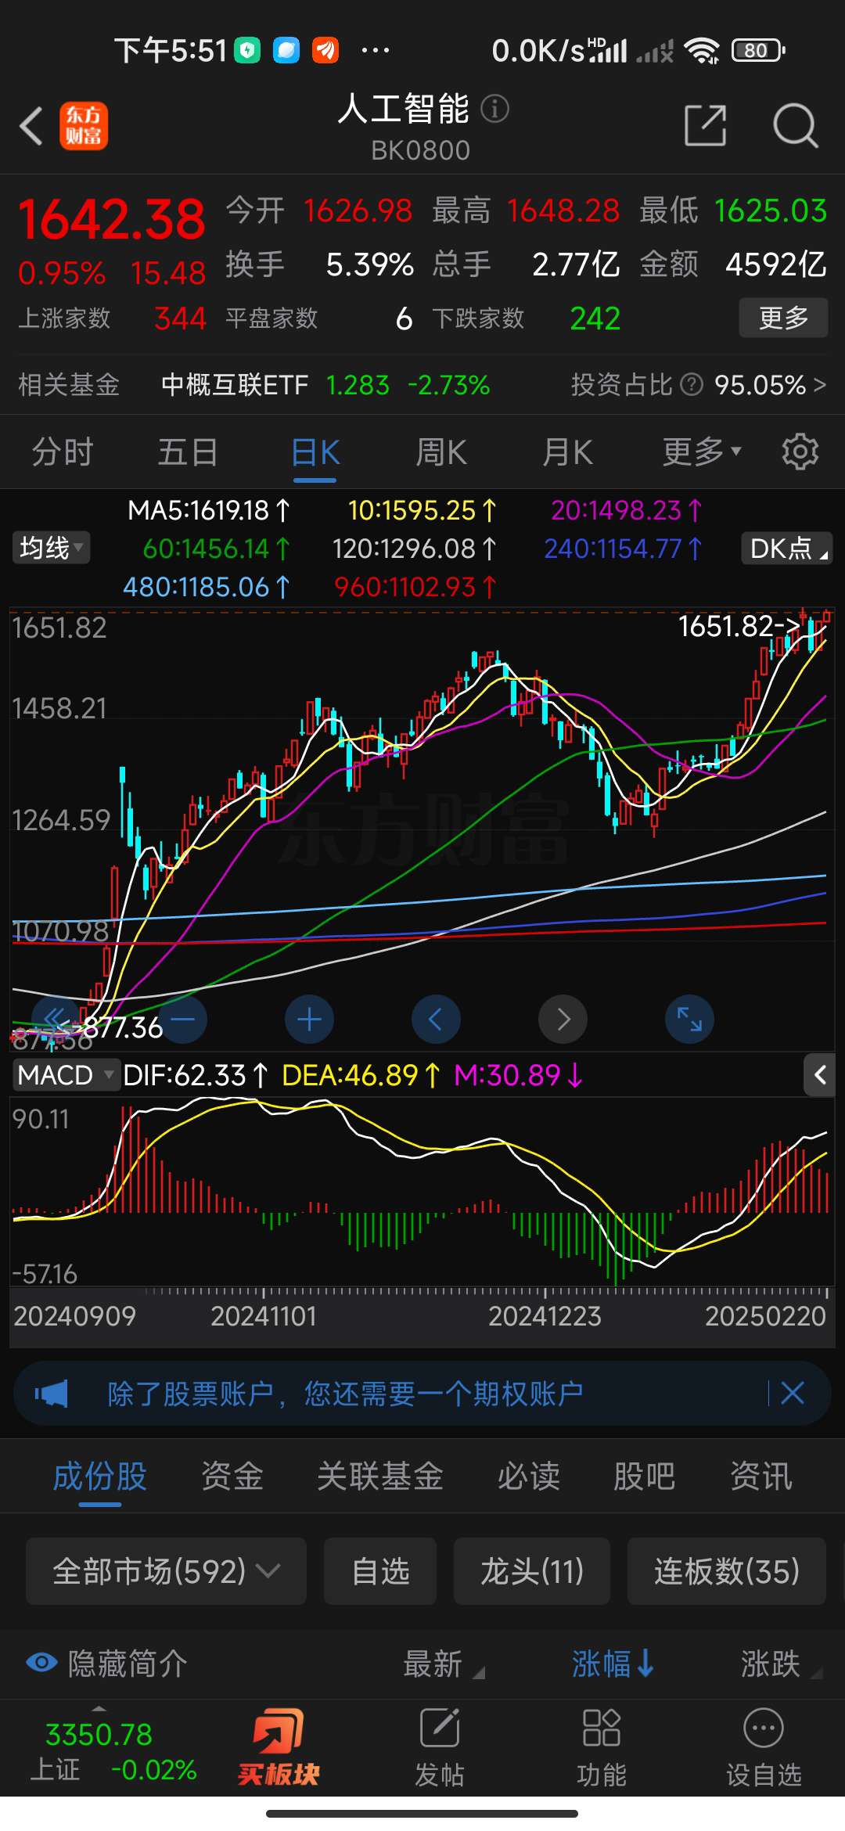Viewport: 845px width, 1831px height.
Task: Tap the 下跌家数 242 count
Action: pos(527,318)
